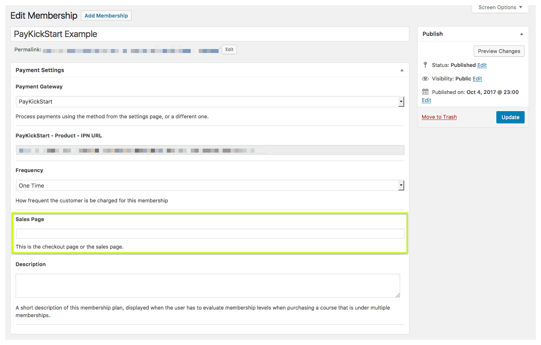Click the Payment Gateway label
The width and height of the screenshot is (541, 345).
(39, 86)
